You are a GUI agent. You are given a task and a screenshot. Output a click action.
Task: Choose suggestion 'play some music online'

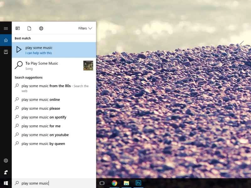pos(41,100)
